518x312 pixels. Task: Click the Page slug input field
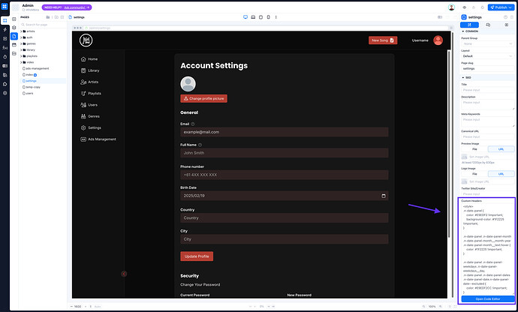[488, 69]
